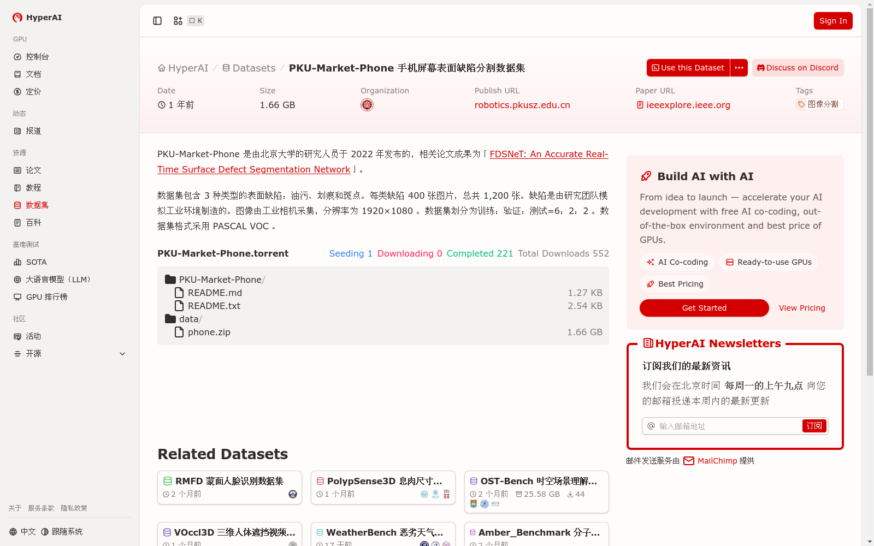
Task: Click the Datasets breadcrumb link
Action: (x=249, y=68)
